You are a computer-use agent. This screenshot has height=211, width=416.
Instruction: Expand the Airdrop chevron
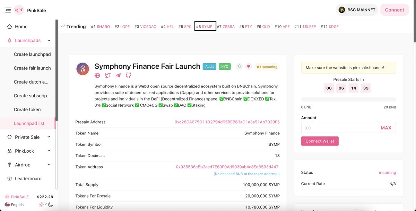(49, 165)
